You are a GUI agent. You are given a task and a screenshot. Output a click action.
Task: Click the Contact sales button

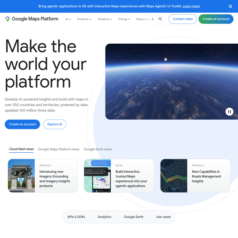[182, 19]
